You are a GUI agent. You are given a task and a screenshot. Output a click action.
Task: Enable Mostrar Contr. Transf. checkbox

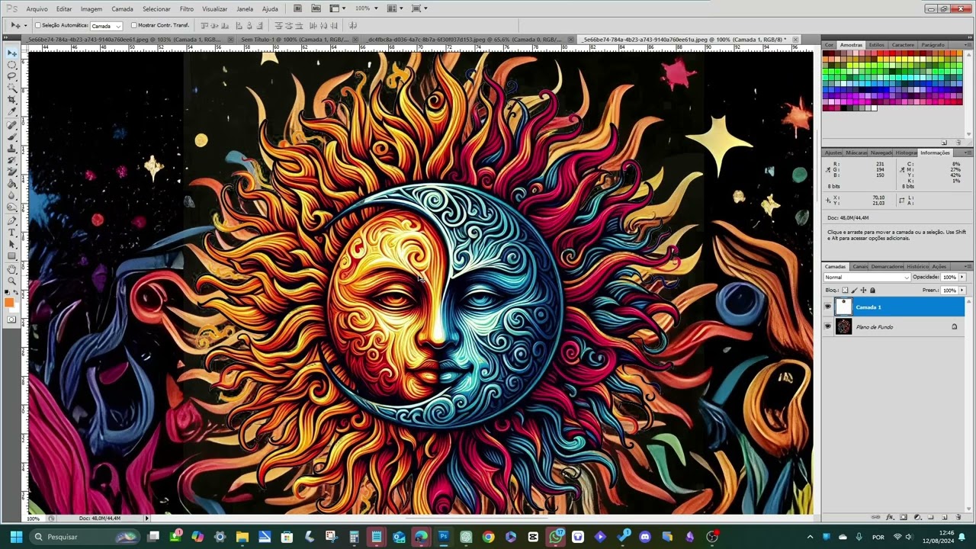pyautogui.click(x=134, y=25)
